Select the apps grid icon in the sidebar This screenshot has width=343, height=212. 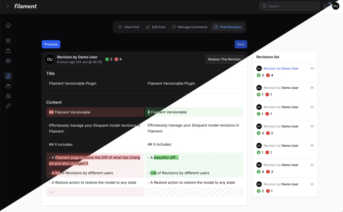tap(8, 41)
